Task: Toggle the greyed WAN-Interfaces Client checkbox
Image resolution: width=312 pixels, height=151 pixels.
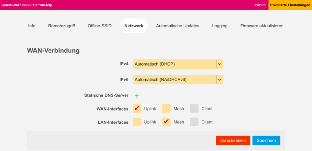Action: [x=194, y=108]
